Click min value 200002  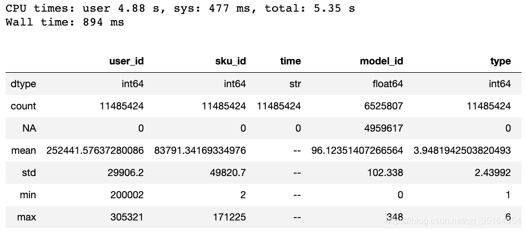tap(127, 195)
